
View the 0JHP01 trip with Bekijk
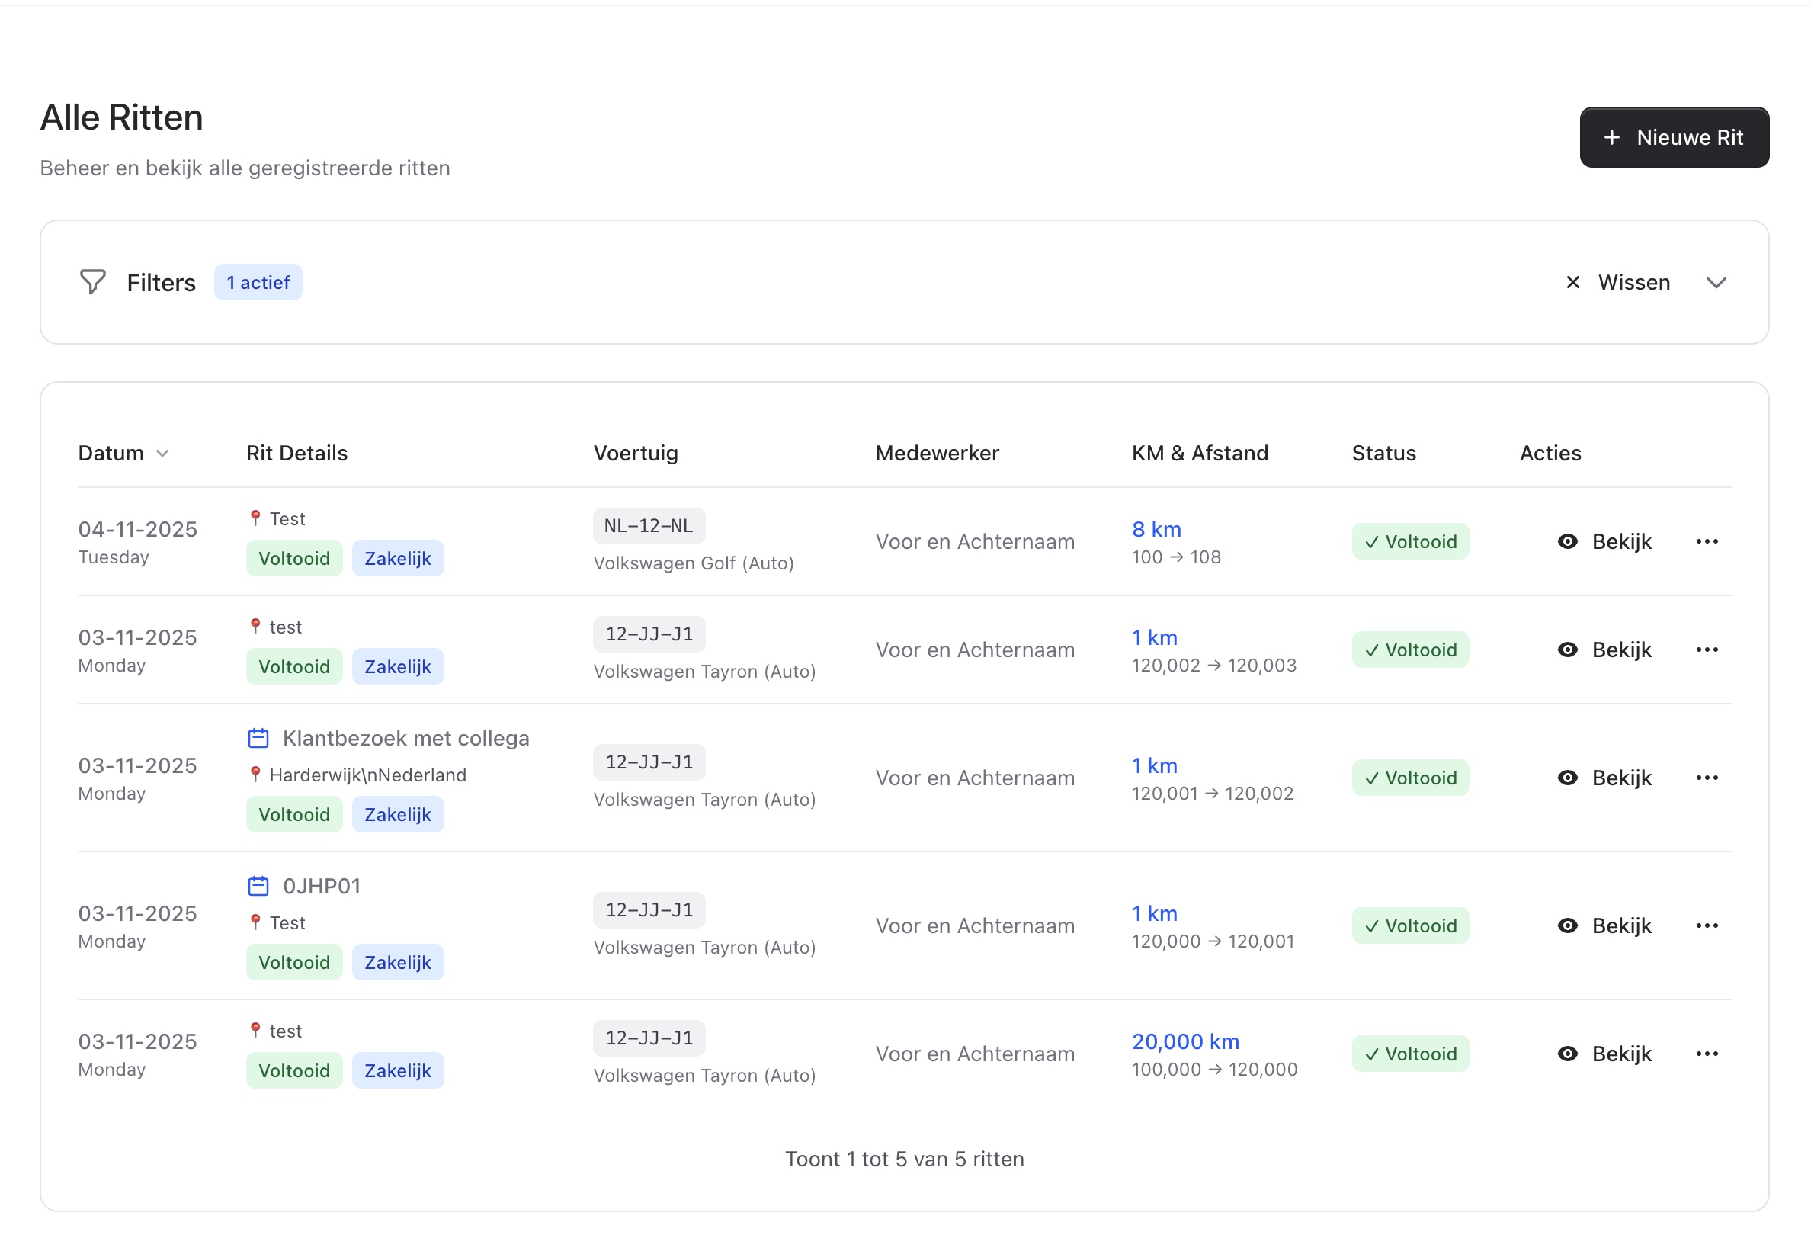tap(1604, 925)
